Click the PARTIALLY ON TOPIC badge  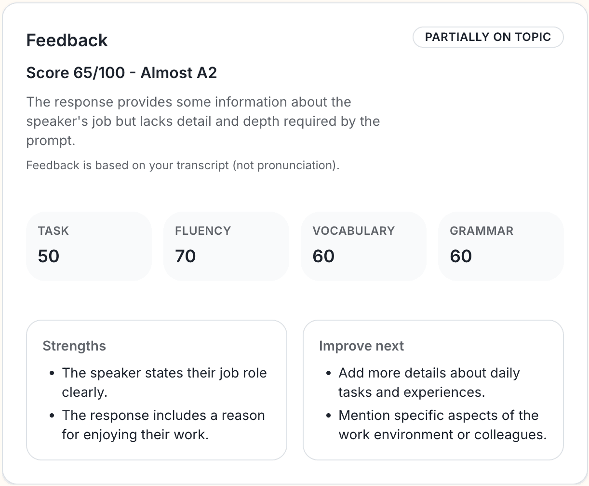click(488, 37)
